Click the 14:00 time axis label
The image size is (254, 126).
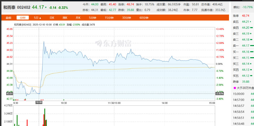165,103
